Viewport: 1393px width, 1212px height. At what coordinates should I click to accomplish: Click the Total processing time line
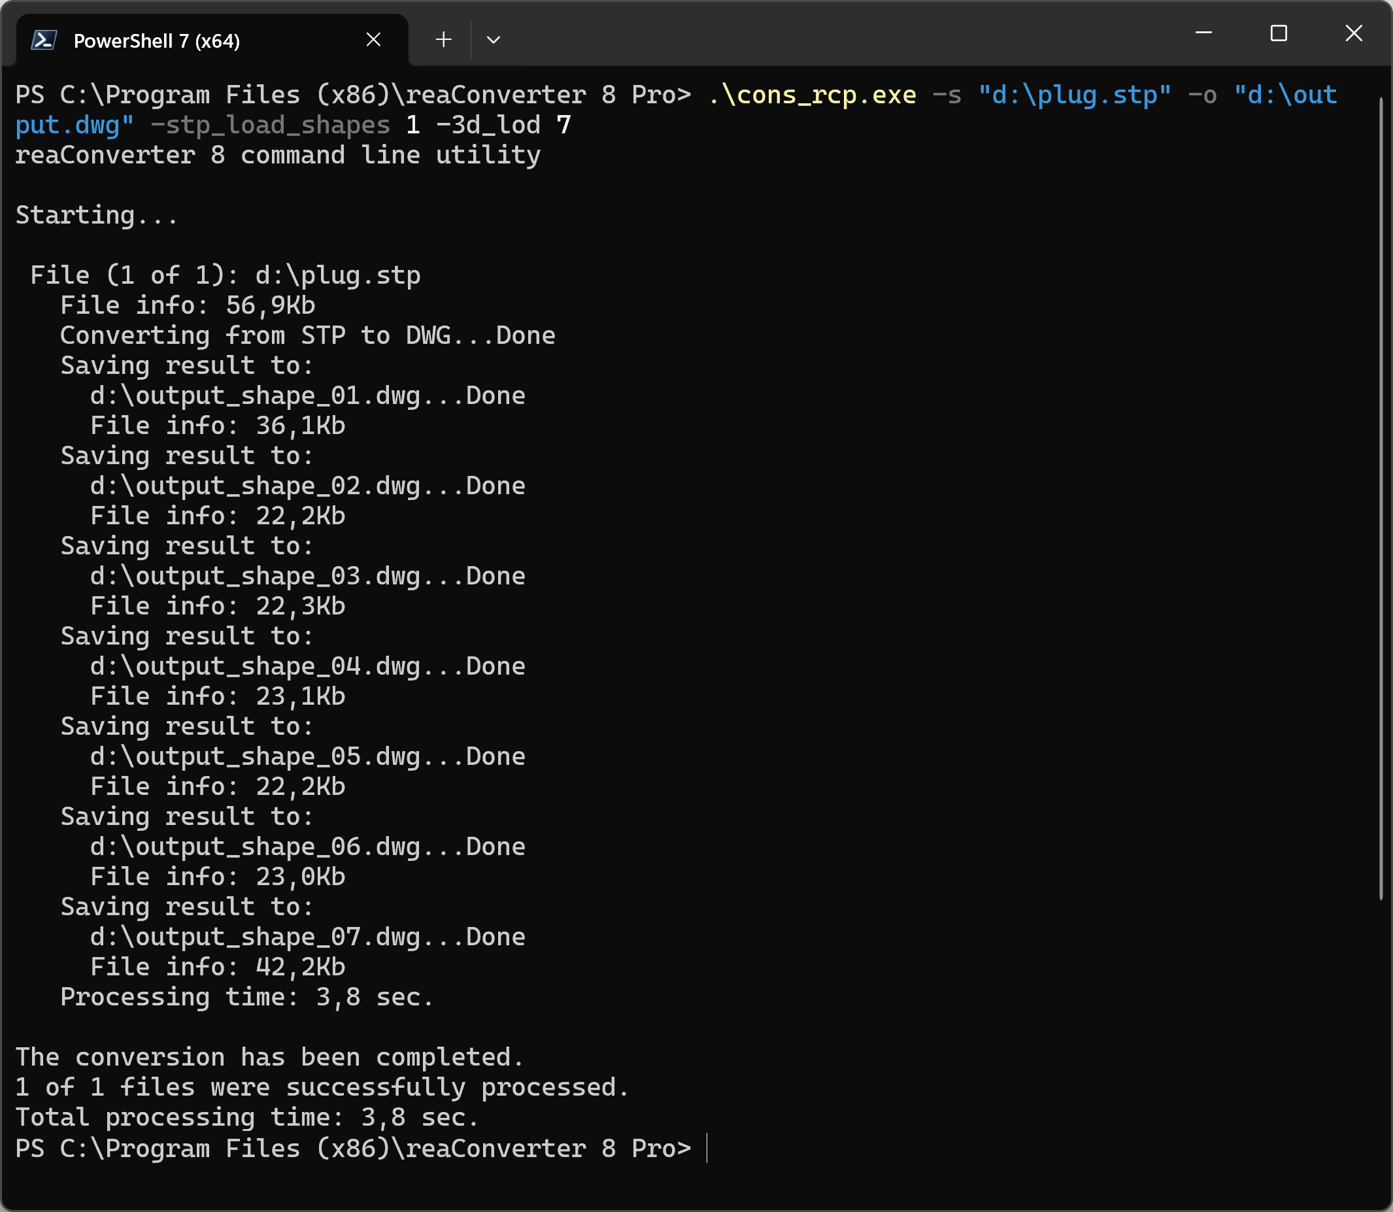coord(246,1117)
